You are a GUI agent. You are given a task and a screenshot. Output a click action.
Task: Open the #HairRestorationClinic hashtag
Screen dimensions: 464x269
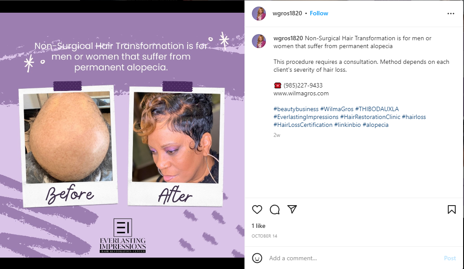(370, 117)
